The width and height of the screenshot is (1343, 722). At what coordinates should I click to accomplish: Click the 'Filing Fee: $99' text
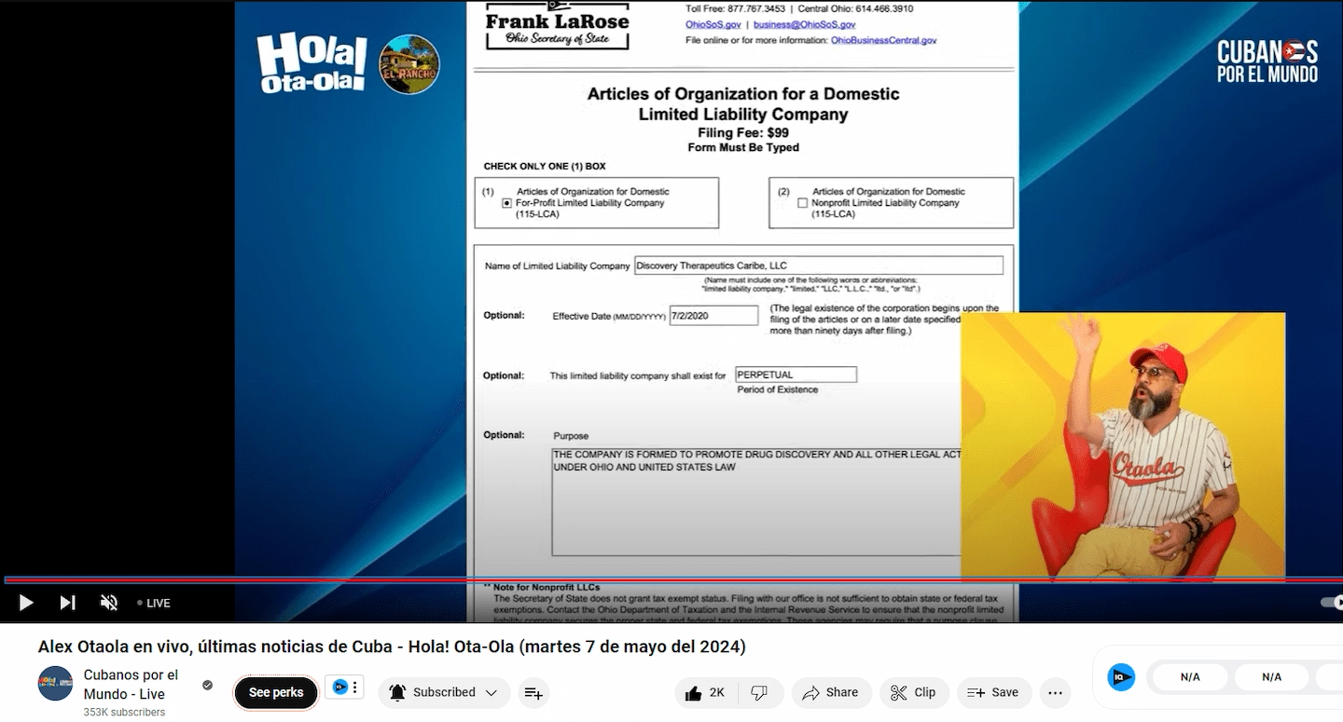click(x=743, y=133)
